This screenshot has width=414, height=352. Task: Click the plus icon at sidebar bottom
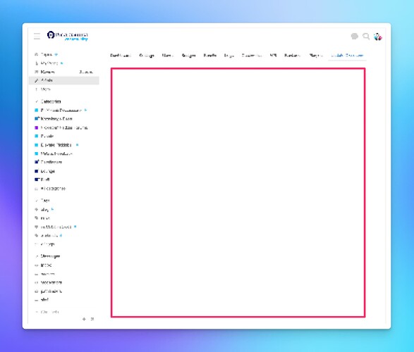(x=84, y=319)
